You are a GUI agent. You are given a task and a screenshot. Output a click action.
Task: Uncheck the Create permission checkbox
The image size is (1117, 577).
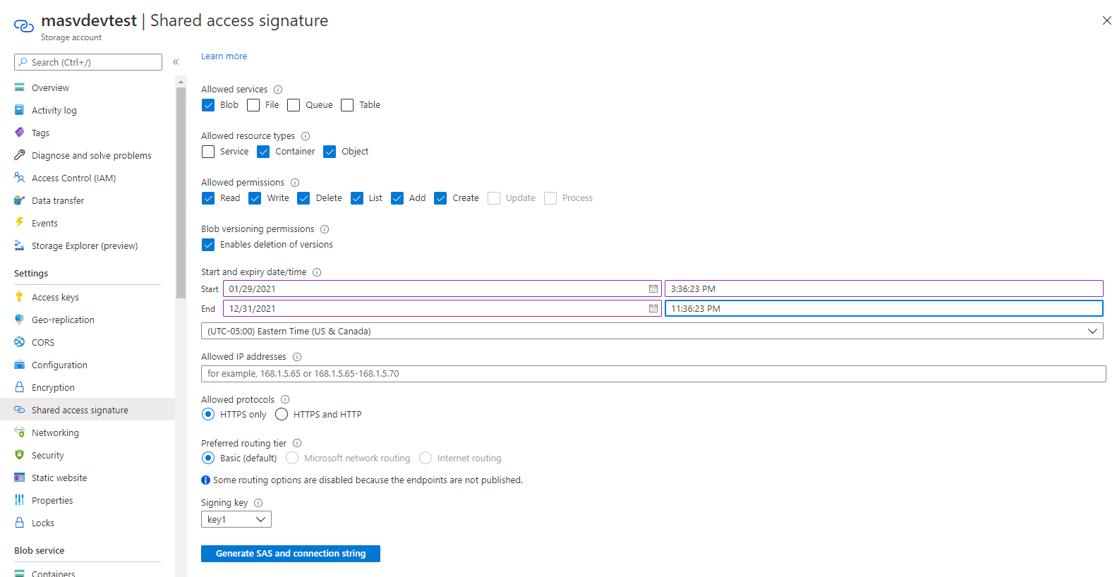coord(440,198)
